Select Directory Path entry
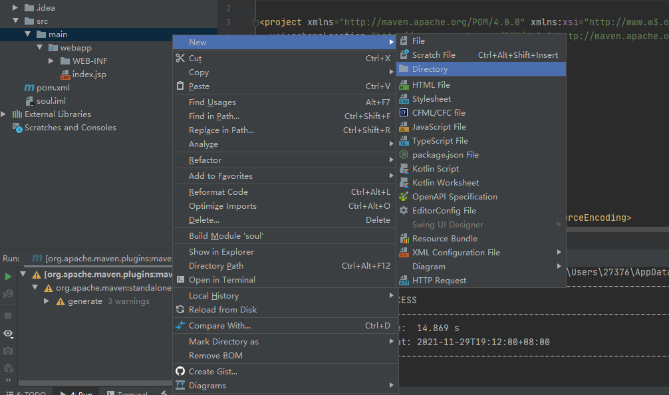Viewport: 669px width, 395px height. [285, 266]
